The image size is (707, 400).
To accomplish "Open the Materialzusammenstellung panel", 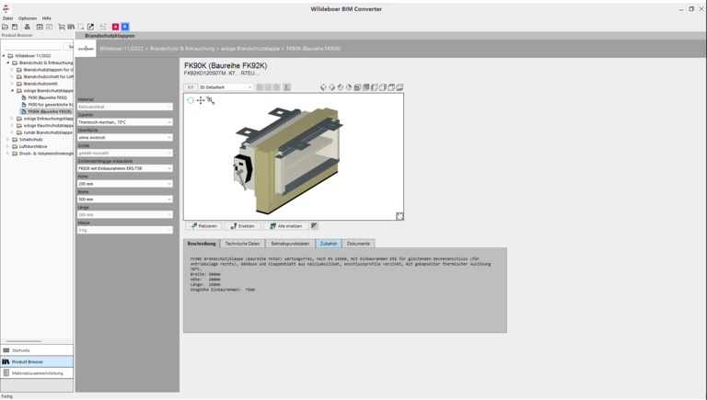I will pyautogui.click(x=37, y=373).
